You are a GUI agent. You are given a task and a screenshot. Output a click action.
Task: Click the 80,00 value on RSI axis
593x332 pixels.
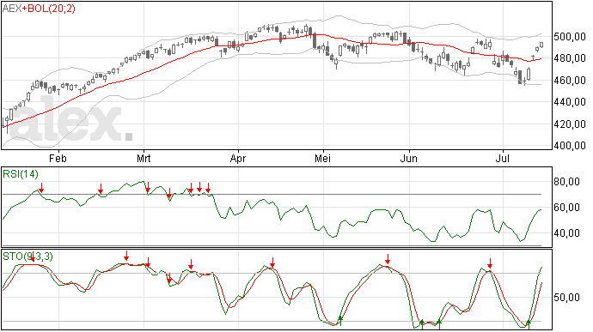566,182
